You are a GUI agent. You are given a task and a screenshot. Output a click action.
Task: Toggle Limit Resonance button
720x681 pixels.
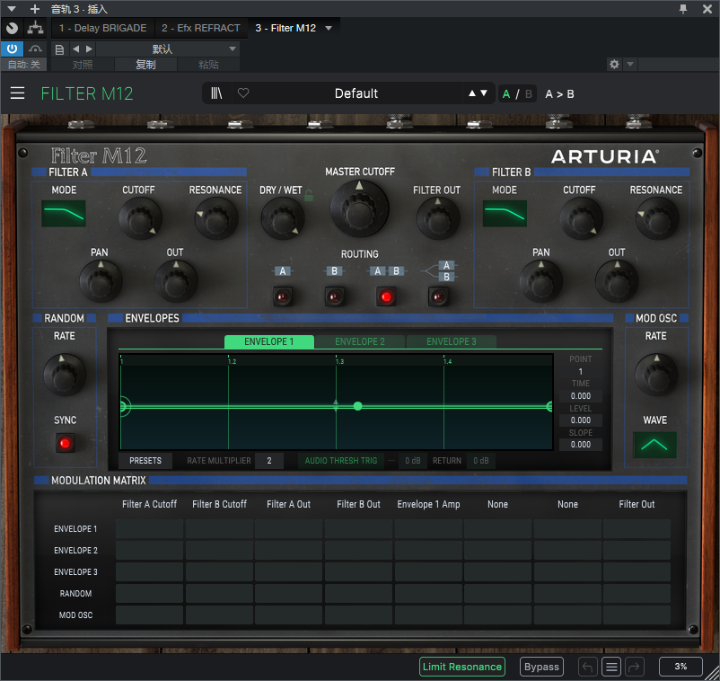point(462,667)
